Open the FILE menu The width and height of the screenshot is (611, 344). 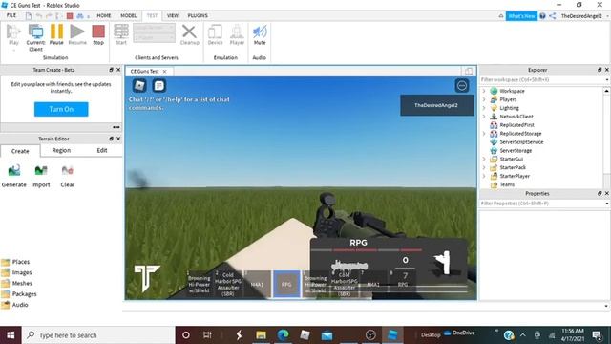[x=11, y=15]
